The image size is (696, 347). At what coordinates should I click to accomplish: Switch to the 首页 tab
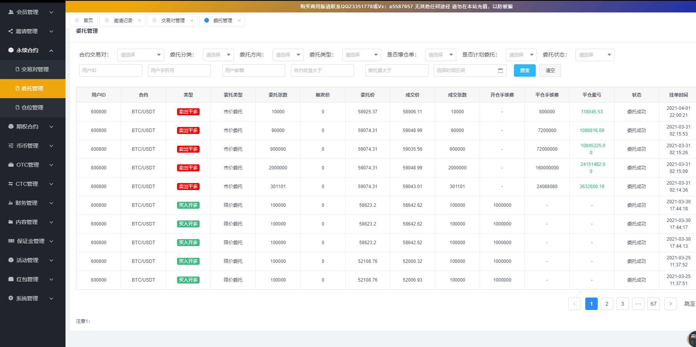click(88, 21)
